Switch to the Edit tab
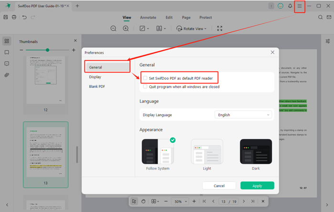The width and height of the screenshot is (334, 212). [169, 18]
